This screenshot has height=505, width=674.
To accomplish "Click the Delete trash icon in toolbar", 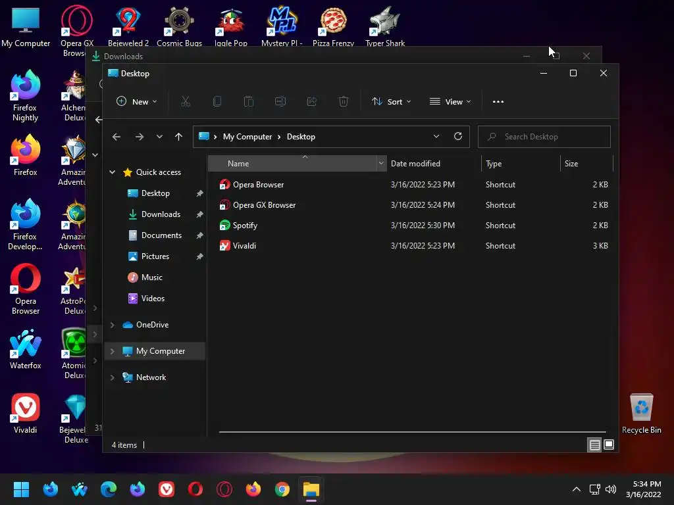I will click(x=343, y=102).
